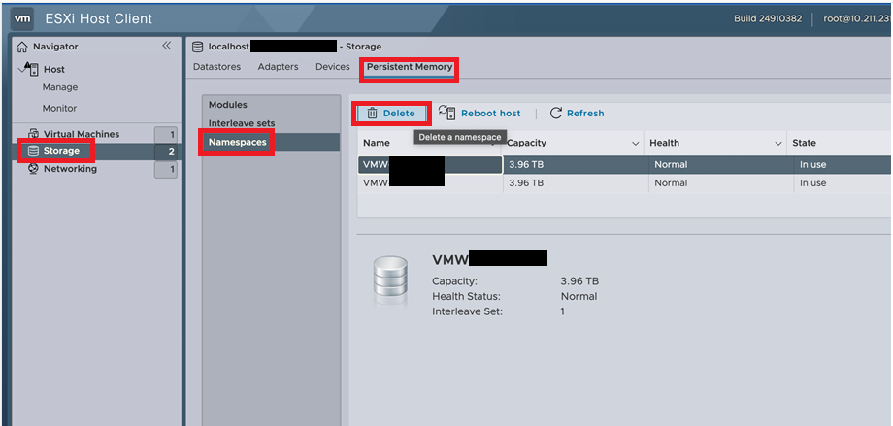The height and width of the screenshot is (426, 893).
Task: Click the Networking globe icon
Action: point(33,169)
